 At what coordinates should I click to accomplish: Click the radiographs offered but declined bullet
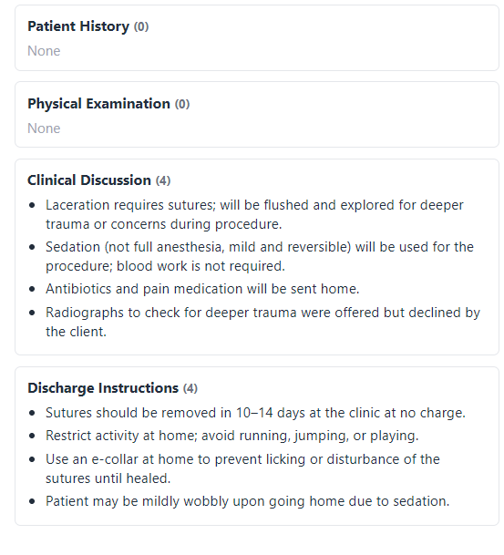262,322
